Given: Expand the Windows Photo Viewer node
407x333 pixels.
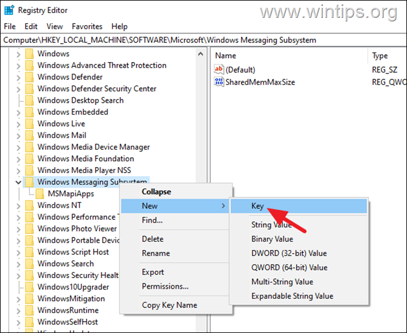Looking at the screenshot, I should (x=18, y=229).
